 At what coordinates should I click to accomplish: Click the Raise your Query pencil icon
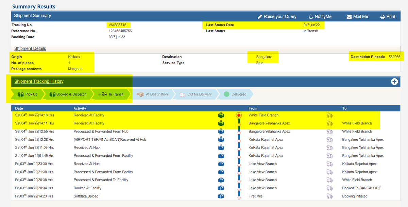pyautogui.click(x=260, y=16)
